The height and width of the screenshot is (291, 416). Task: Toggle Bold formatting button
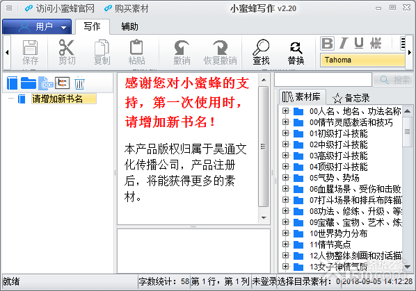(327, 43)
